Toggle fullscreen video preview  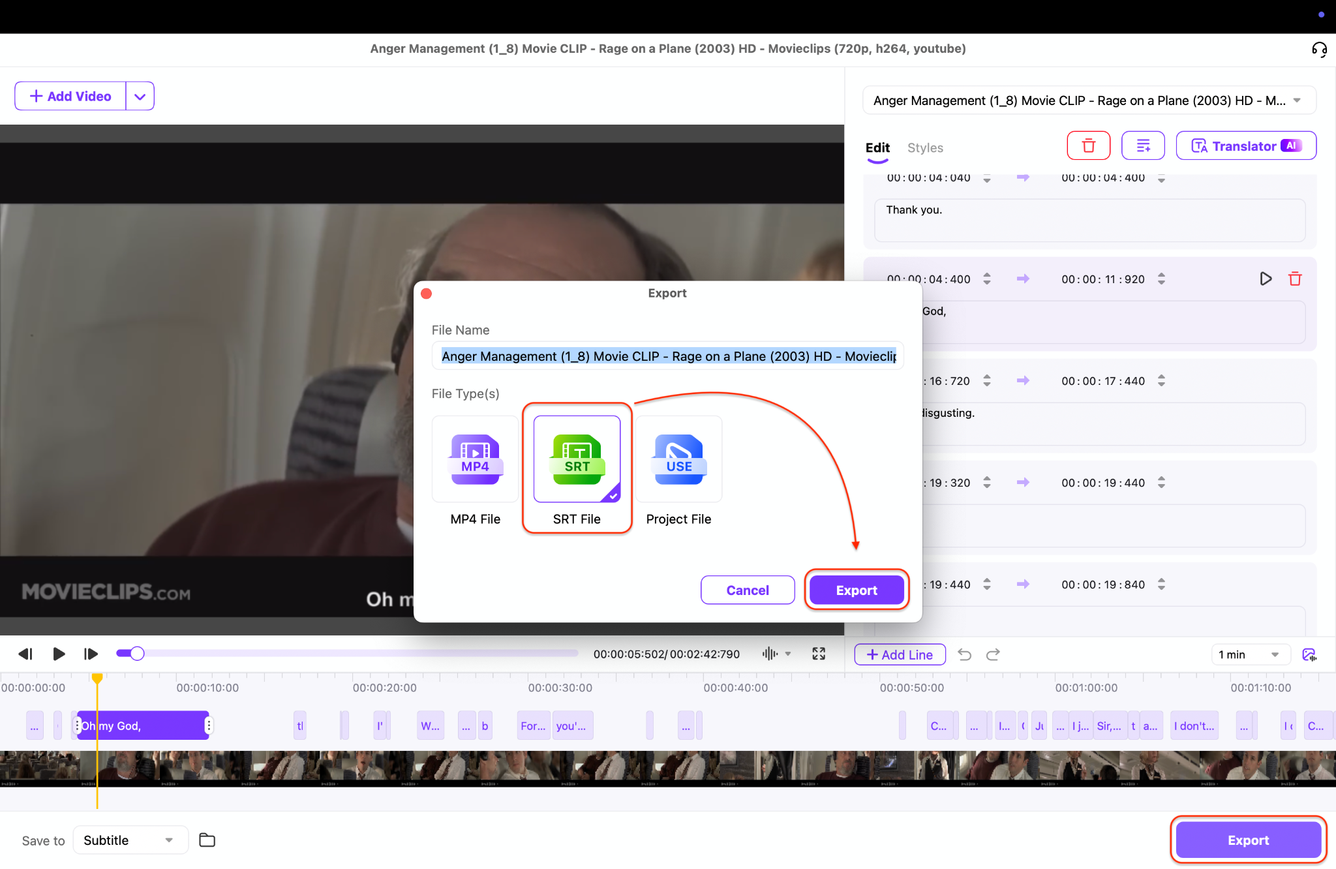tap(819, 654)
